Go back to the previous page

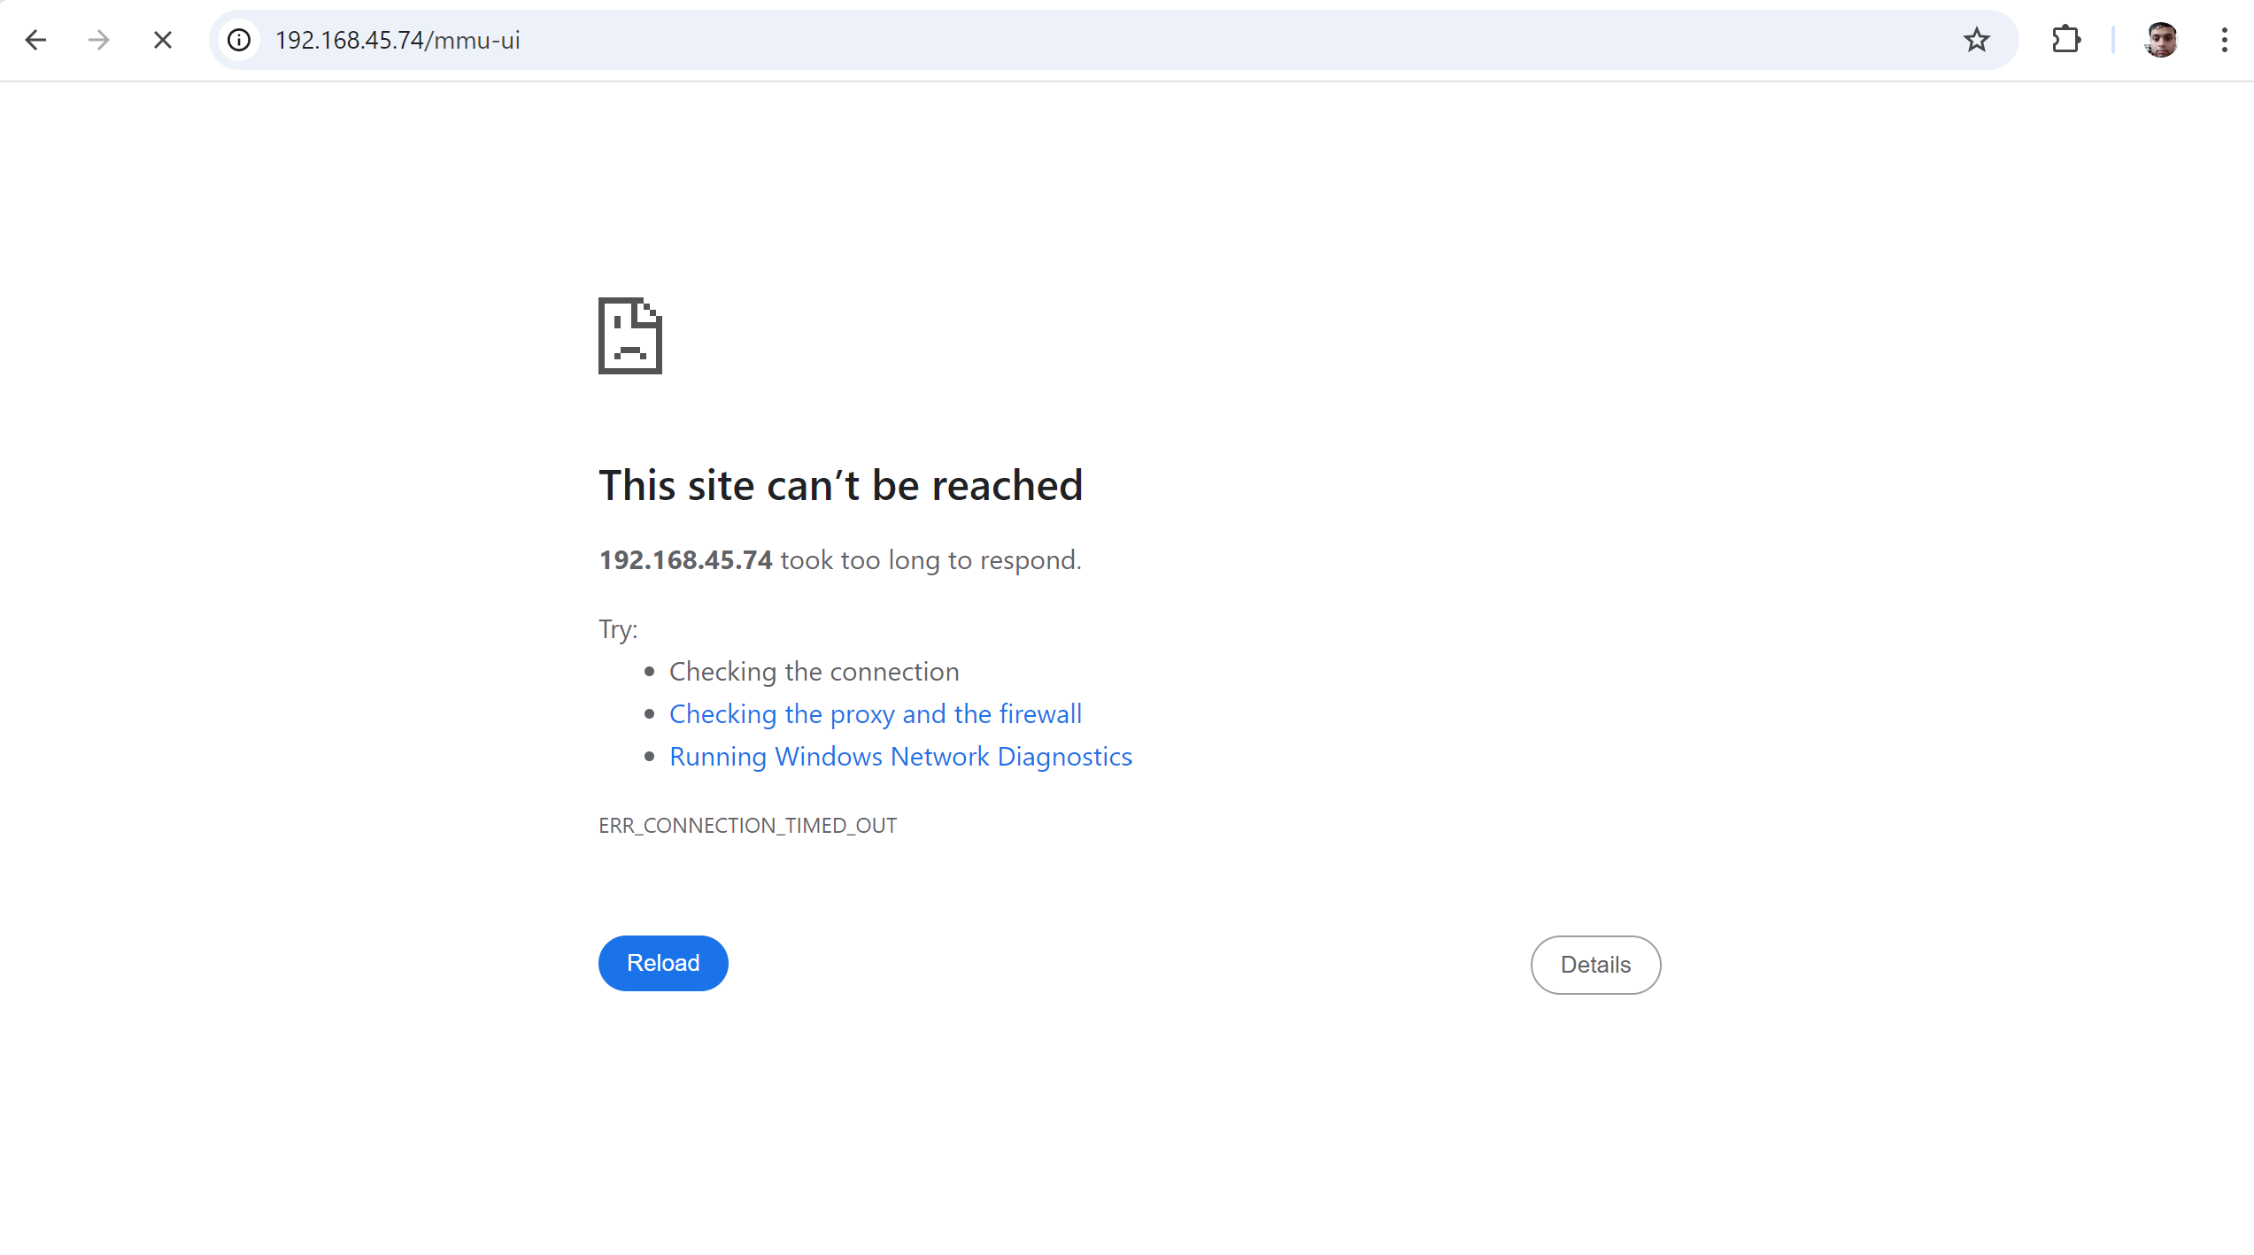(35, 40)
